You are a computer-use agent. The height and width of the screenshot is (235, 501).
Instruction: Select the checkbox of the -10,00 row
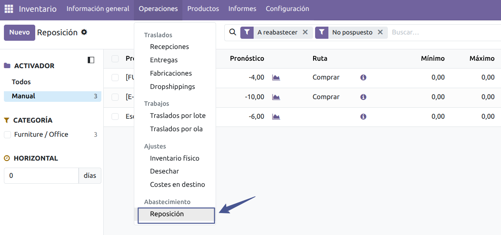[x=115, y=97]
